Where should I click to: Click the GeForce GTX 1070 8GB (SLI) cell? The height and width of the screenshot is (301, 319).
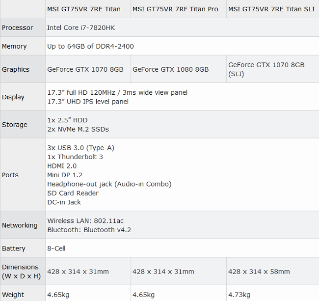click(x=266, y=69)
